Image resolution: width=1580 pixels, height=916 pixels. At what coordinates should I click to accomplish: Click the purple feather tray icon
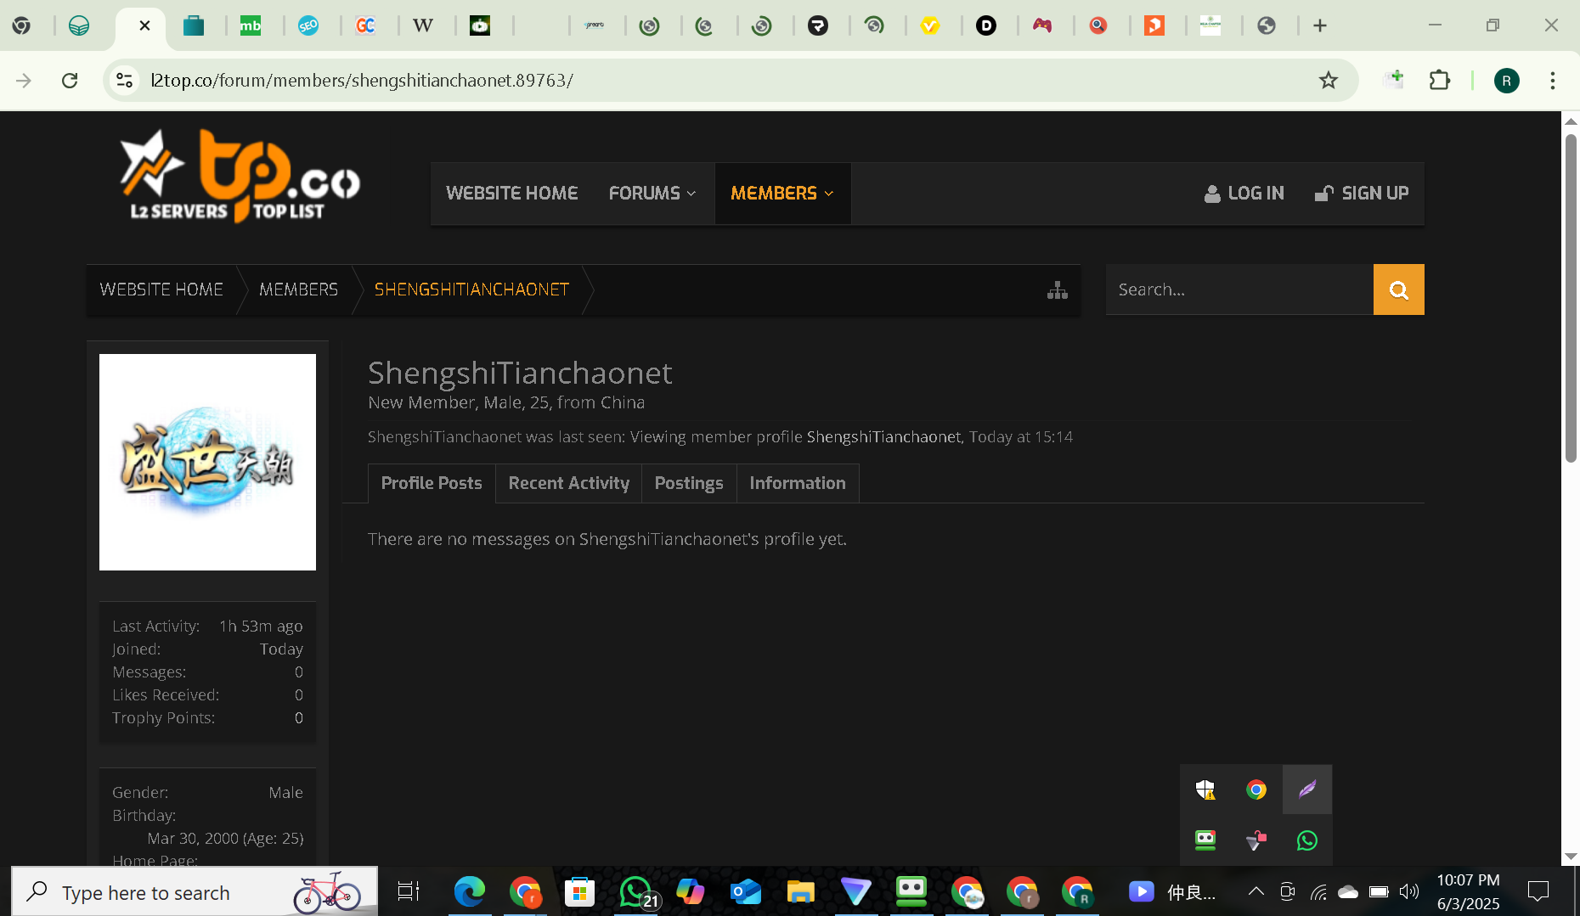pos(1307,790)
